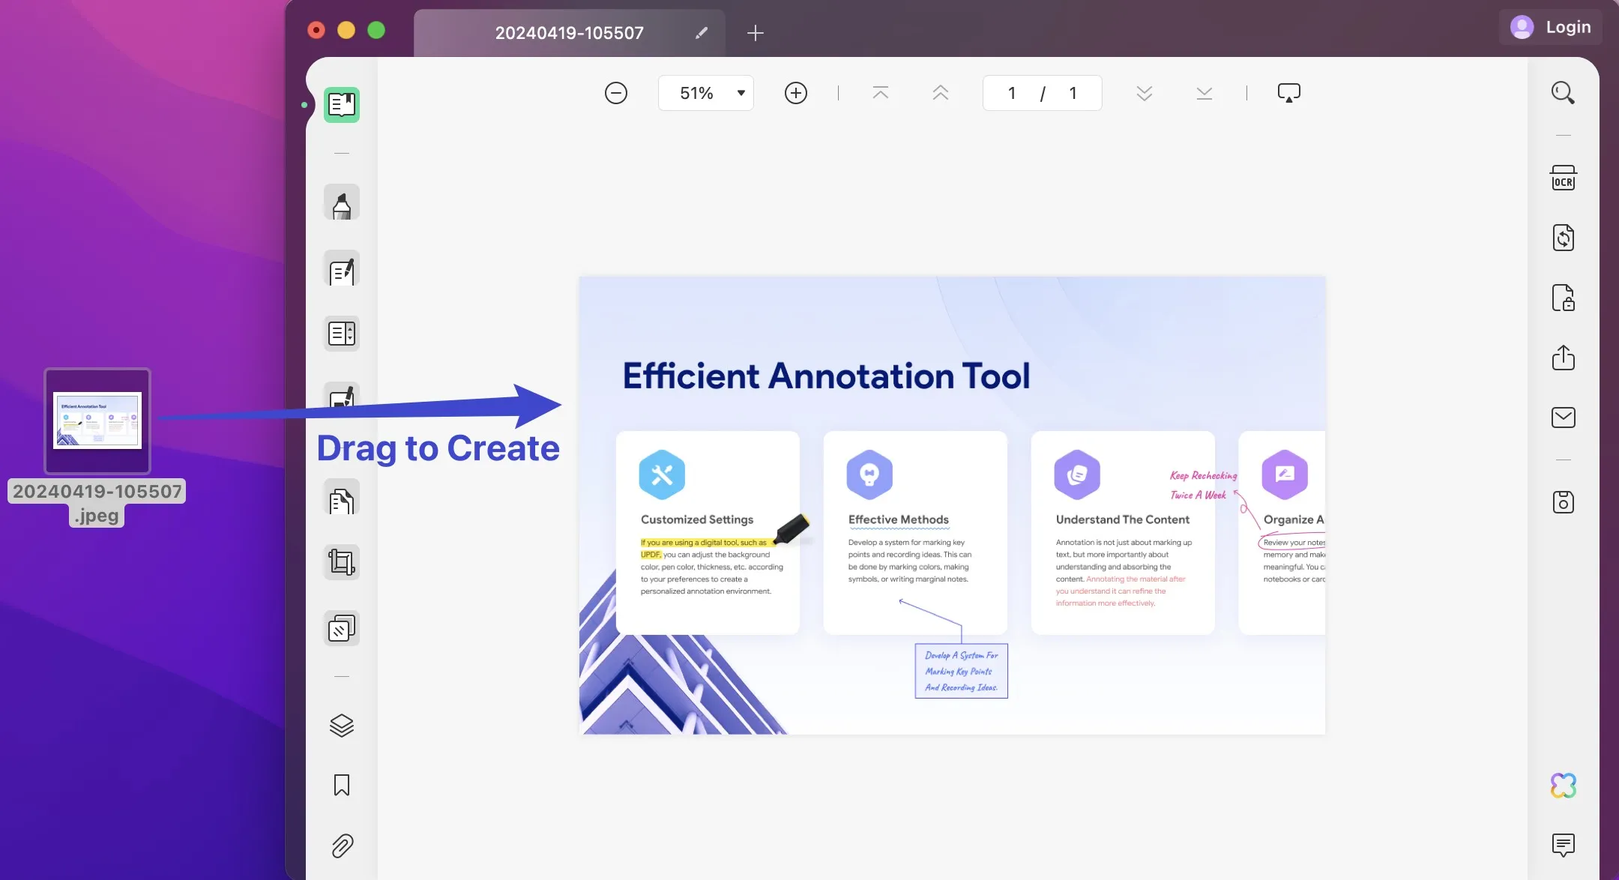This screenshot has width=1619, height=880.
Task: Select the 20240419-105507 document tab
Action: tap(570, 33)
